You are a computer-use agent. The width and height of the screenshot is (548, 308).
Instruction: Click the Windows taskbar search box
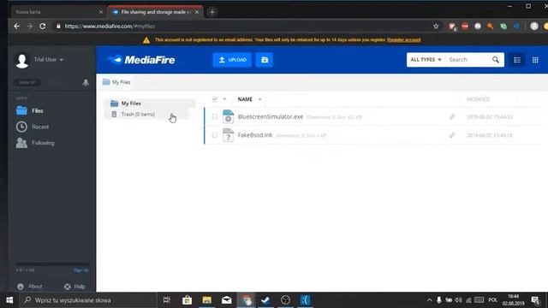pos(88,300)
